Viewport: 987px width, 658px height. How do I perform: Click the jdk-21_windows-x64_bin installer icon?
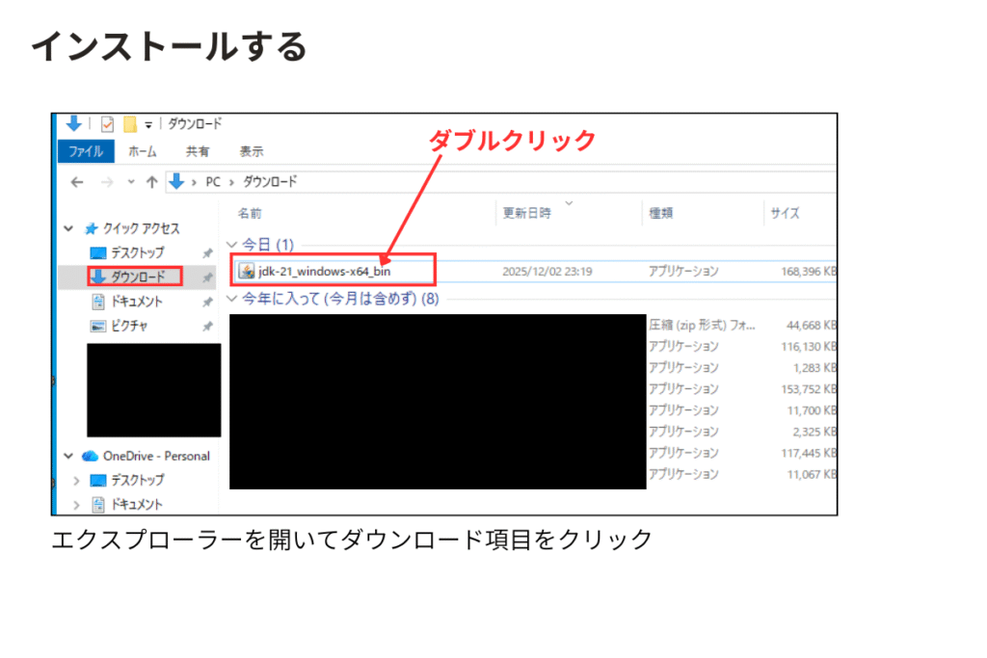(x=247, y=271)
